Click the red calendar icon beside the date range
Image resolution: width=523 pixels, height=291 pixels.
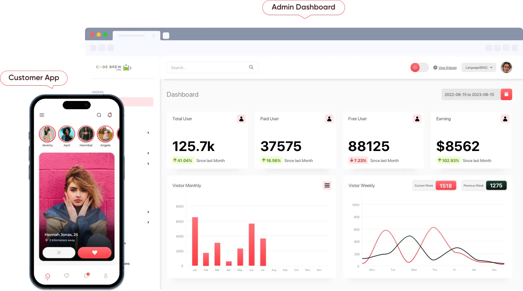(x=506, y=94)
